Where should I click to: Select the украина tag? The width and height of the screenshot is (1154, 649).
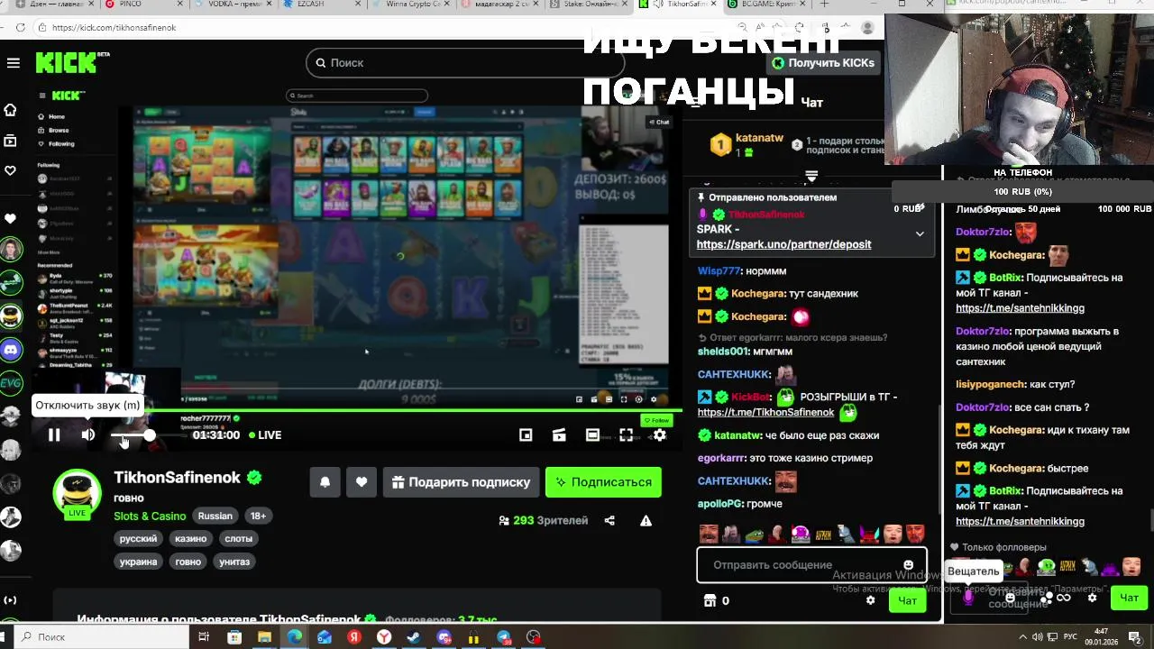coord(139,561)
